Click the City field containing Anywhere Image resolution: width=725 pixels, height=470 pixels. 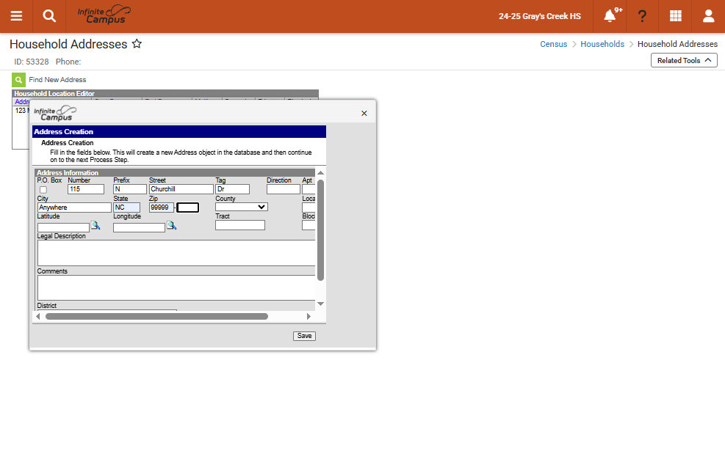tap(74, 208)
